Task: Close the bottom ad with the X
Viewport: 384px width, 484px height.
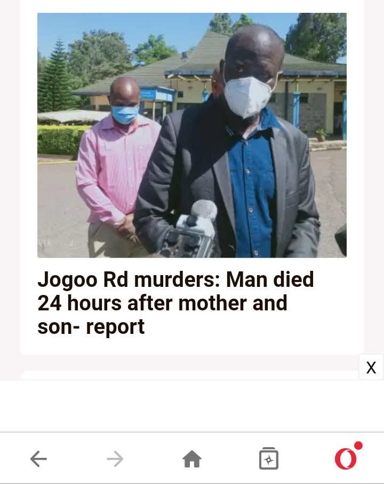Action: 371,368
